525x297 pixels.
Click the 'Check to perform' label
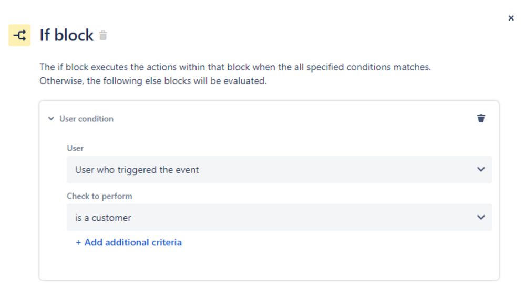click(99, 196)
